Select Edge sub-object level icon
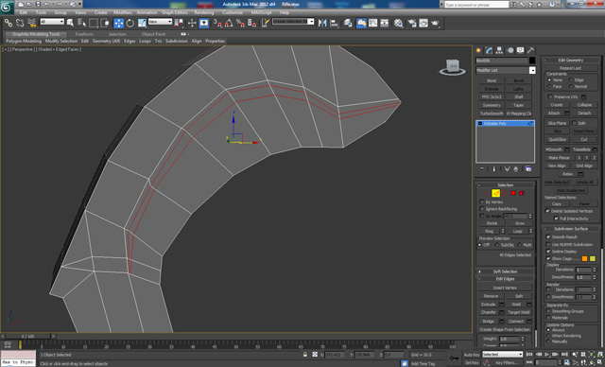 coord(495,193)
